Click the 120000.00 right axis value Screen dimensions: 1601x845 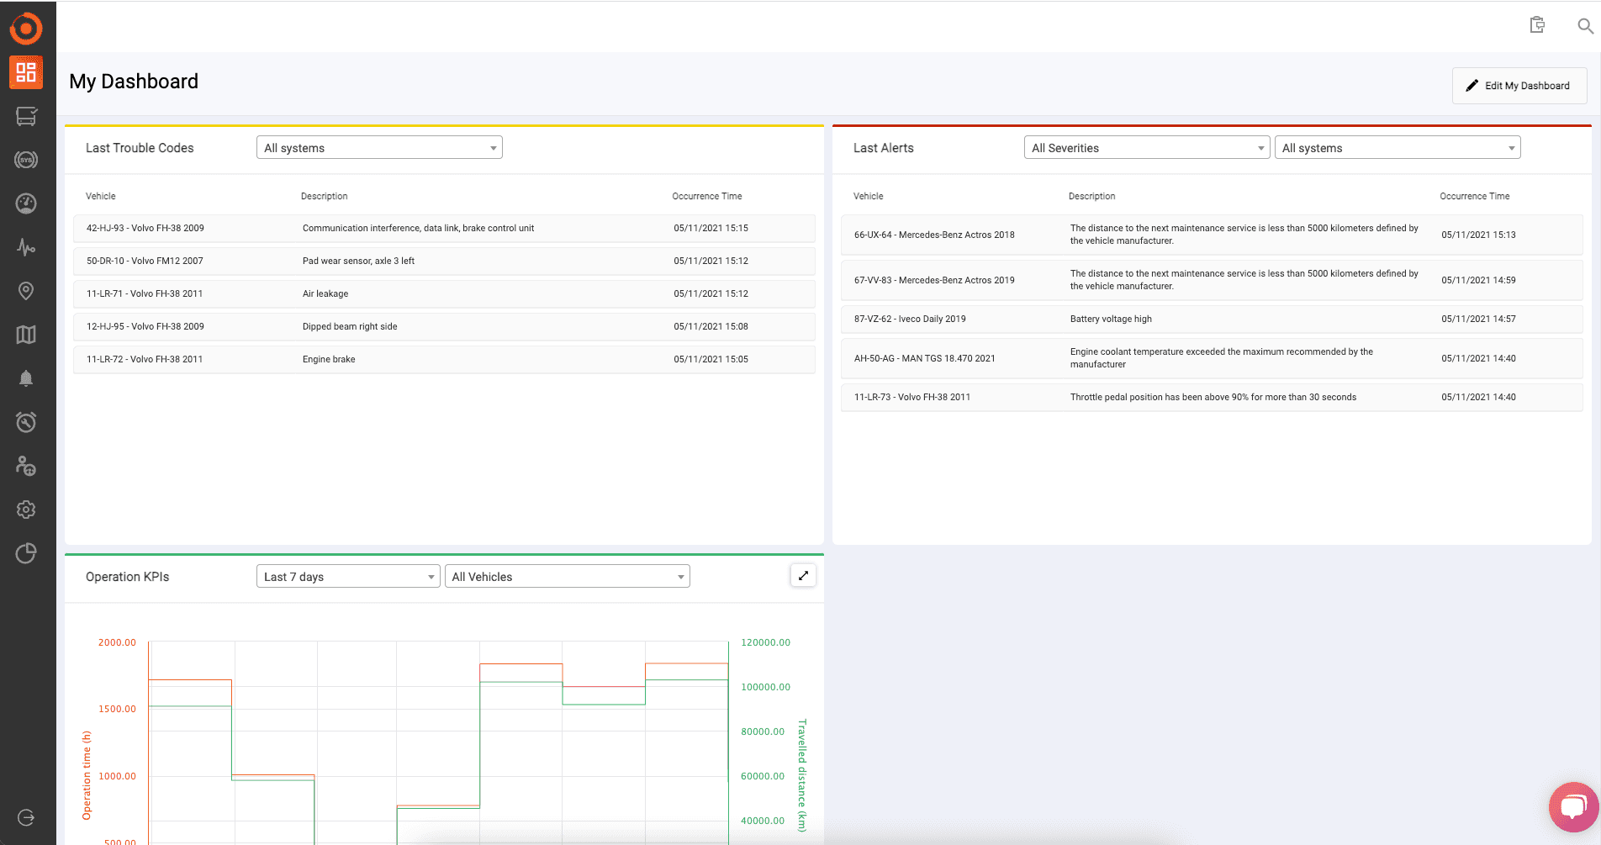click(x=765, y=642)
